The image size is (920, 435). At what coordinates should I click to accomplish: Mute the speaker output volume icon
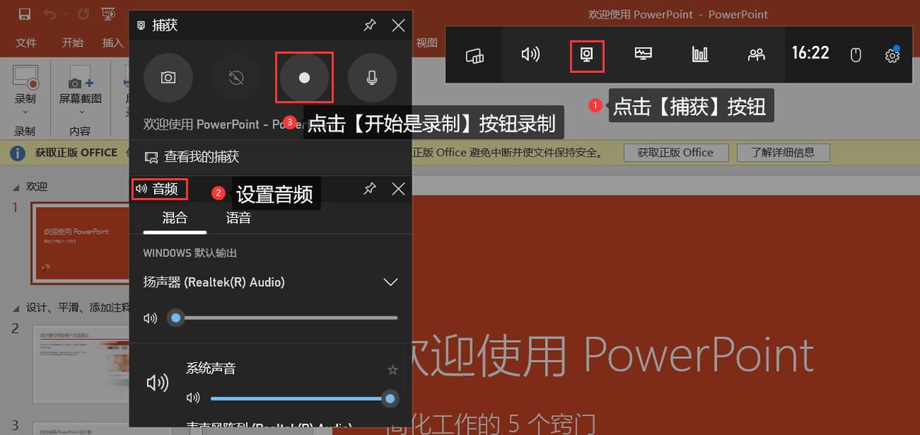[x=150, y=318]
